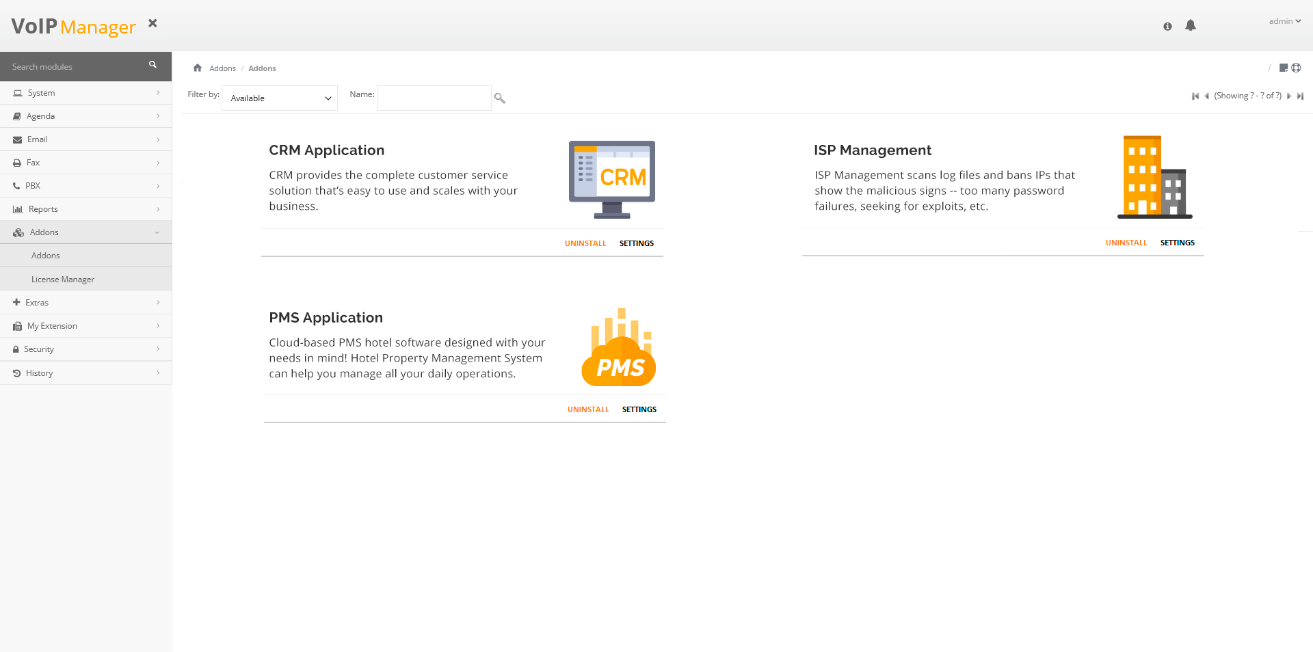Click the notification bell icon
Image resolution: width=1313 pixels, height=652 pixels.
click(x=1191, y=25)
